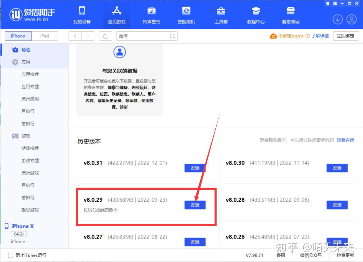
Task: Go forward with the right arrow
Action: tap(88, 36)
